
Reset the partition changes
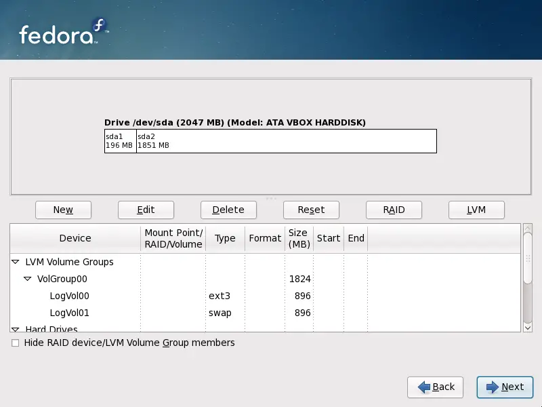311,210
